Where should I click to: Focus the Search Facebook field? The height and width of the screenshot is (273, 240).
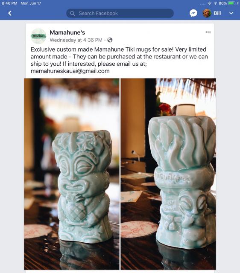(x=120, y=13)
